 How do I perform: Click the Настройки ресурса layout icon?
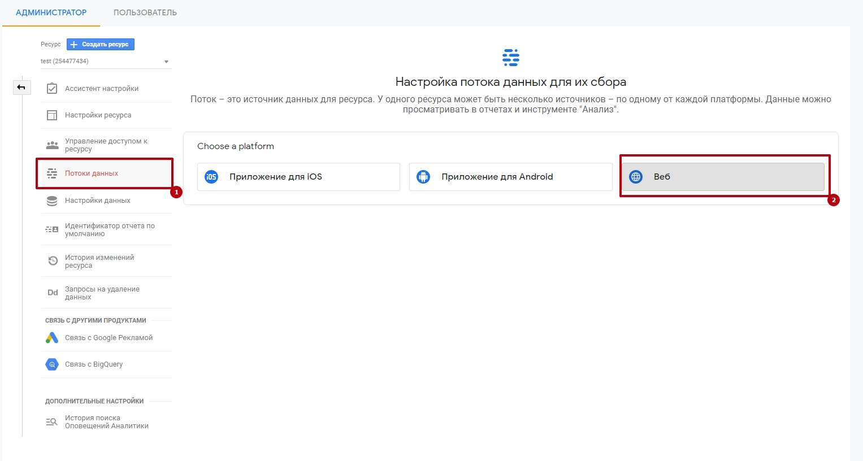(x=52, y=115)
